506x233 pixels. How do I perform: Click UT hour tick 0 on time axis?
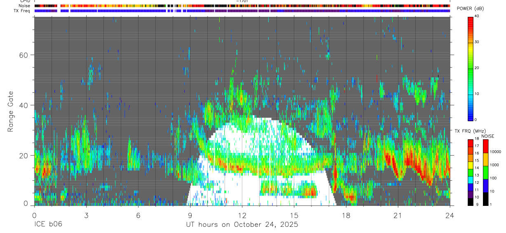34,215
